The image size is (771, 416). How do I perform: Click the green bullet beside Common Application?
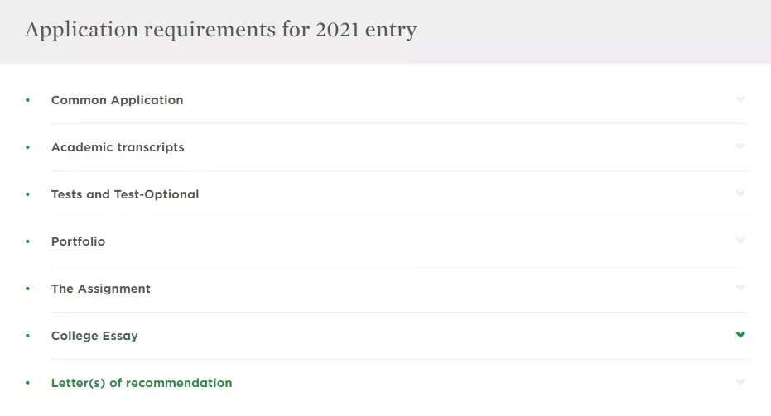pyautogui.click(x=27, y=100)
